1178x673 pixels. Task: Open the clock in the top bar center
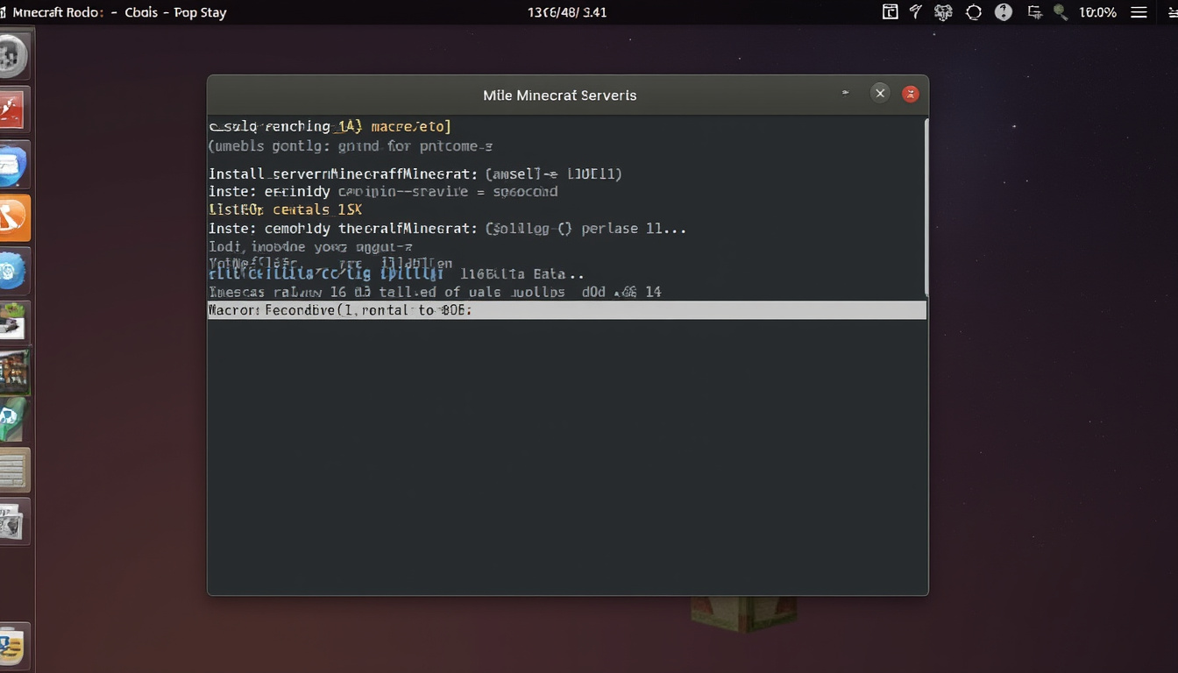[x=567, y=12]
